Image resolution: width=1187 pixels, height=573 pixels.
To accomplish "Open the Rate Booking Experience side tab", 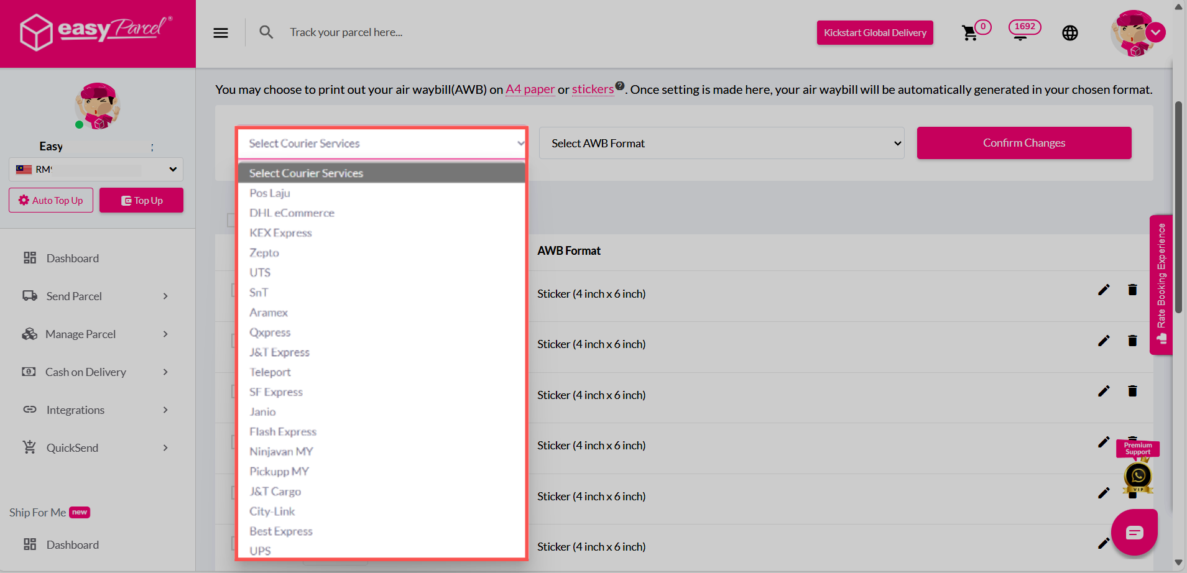I will 1161,285.
